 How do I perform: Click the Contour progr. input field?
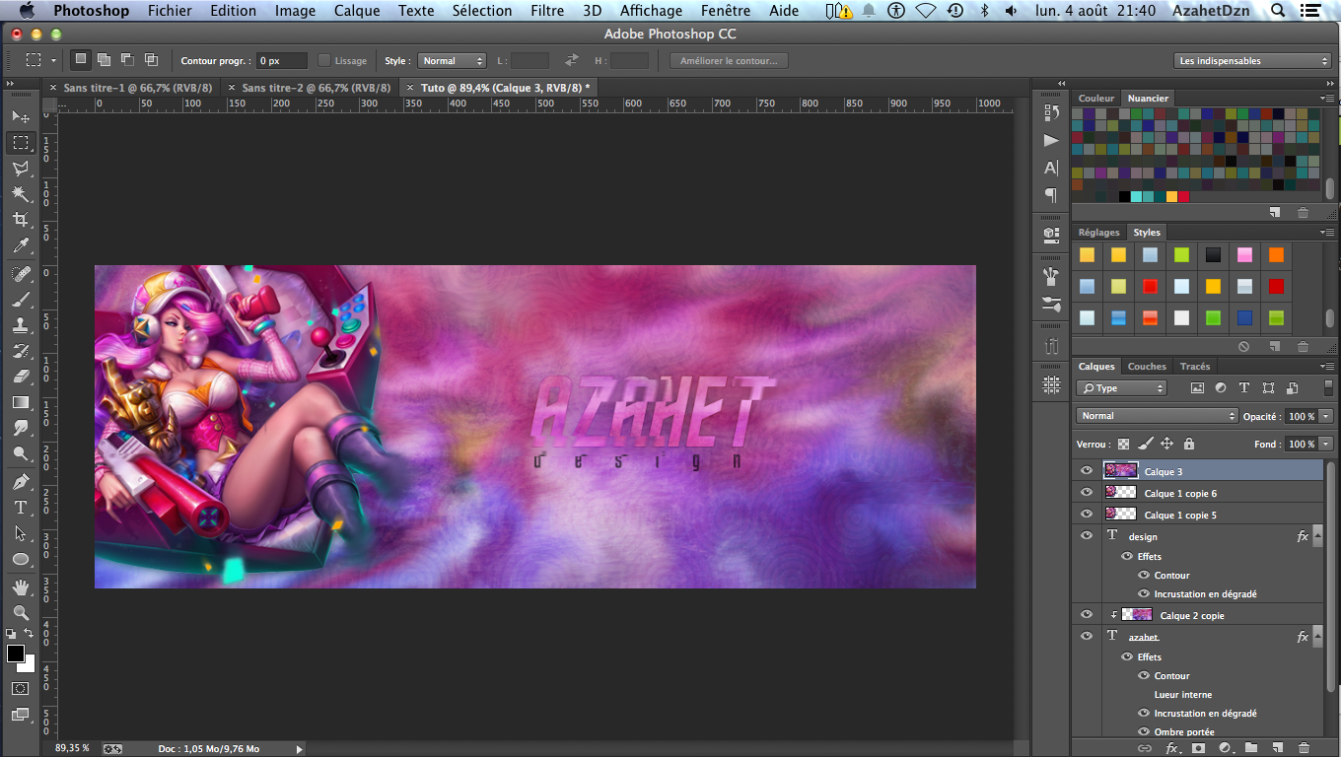pyautogui.click(x=282, y=61)
